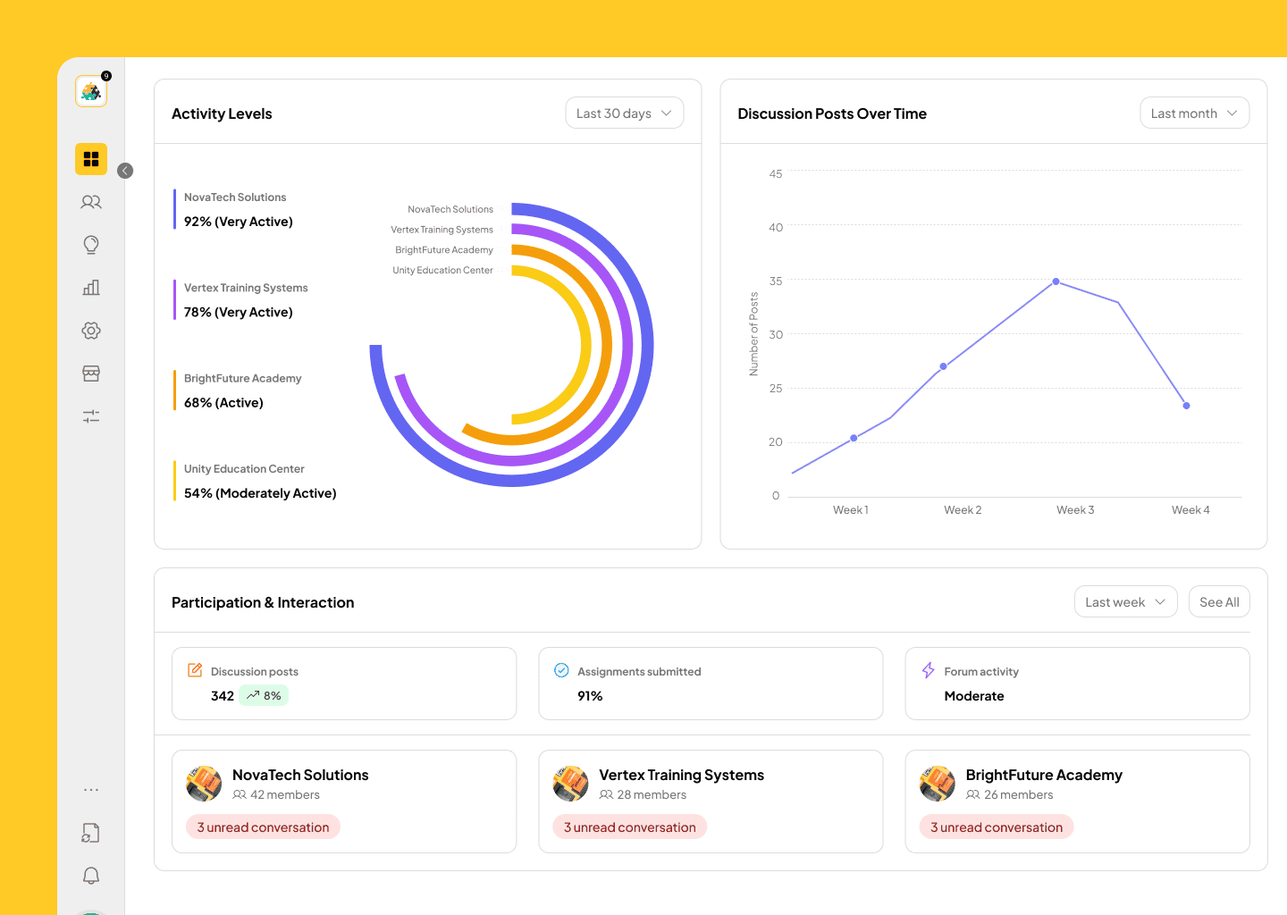Click the app logo at top of the sidebar
Screen dimensions: 1287x915
[x=91, y=91]
